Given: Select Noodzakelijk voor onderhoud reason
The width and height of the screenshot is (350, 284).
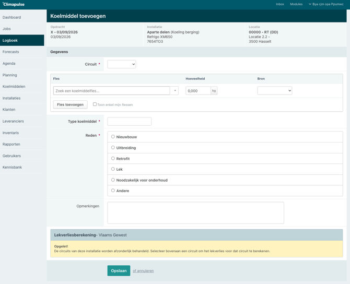Looking at the screenshot, I should click(x=113, y=180).
